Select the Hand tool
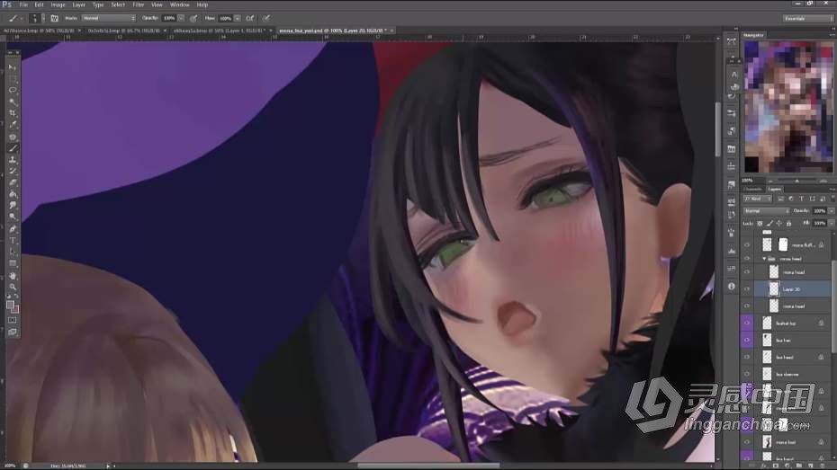 tap(13, 275)
